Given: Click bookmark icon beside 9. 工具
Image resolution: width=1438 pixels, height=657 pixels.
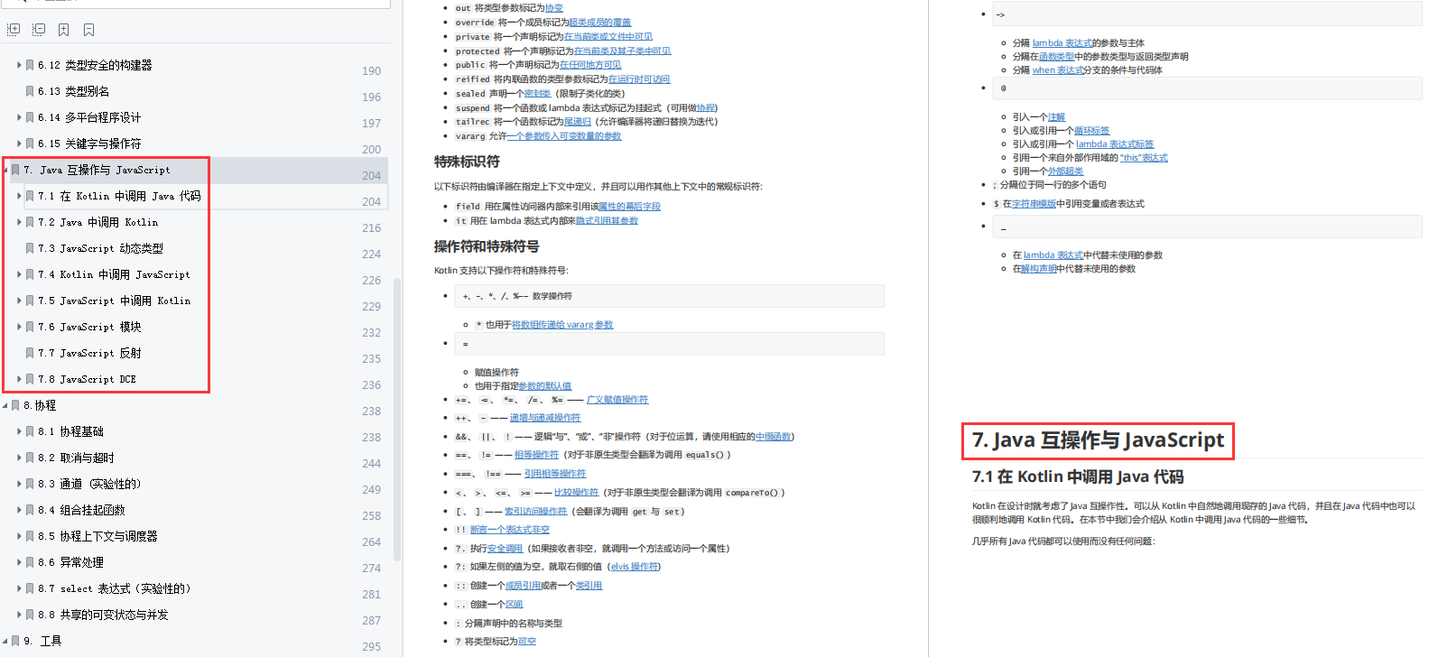Looking at the screenshot, I should pos(15,641).
